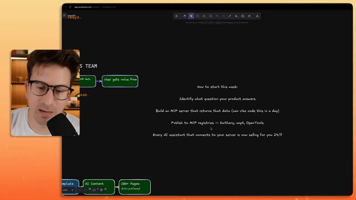Select the Pencil freedraw tool
The image size is (356, 200).
[230, 16]
